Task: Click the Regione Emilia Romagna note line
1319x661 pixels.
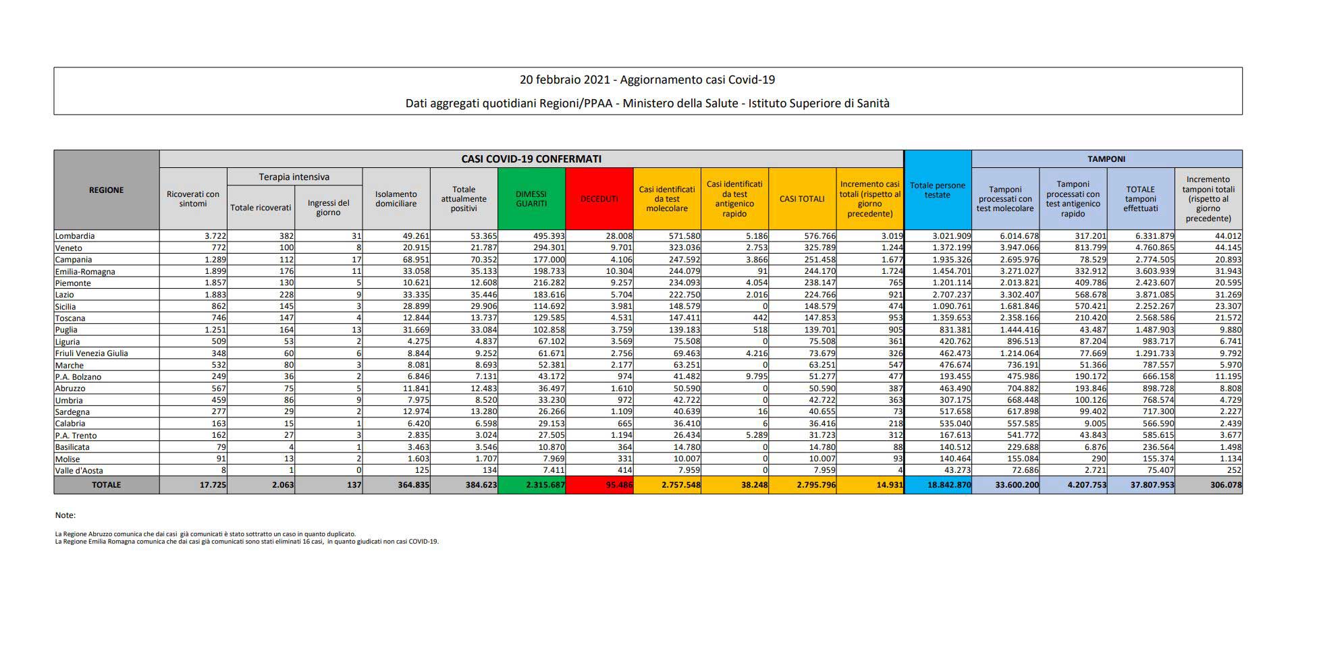Action: (x=246, y=541)
